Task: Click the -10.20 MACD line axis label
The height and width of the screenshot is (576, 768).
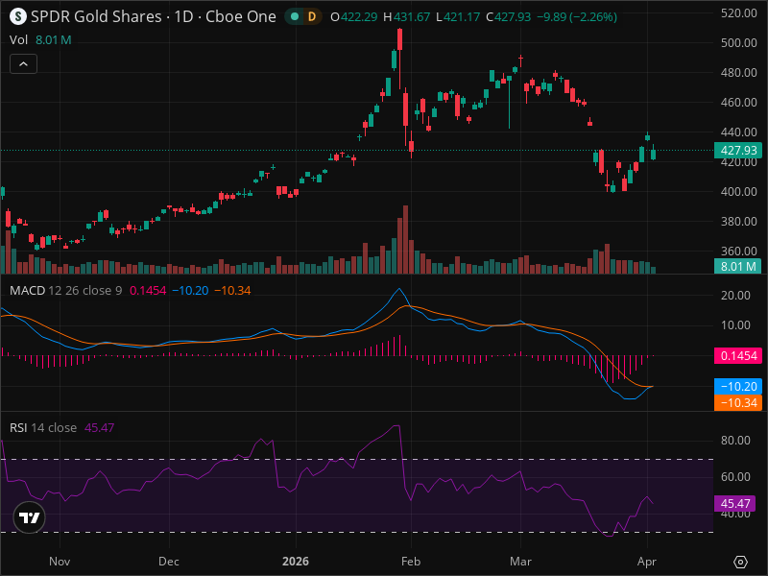Action: coord(738,387)
